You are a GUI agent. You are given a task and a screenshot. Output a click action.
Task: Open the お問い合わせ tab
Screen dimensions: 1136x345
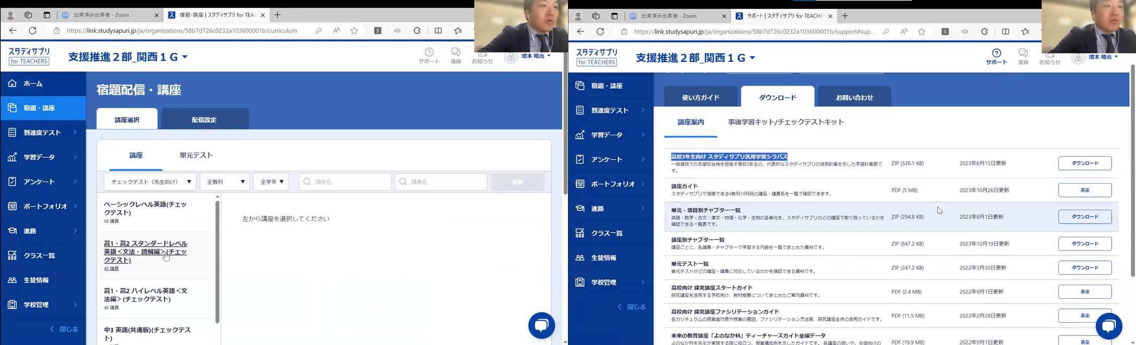(854, 97)
